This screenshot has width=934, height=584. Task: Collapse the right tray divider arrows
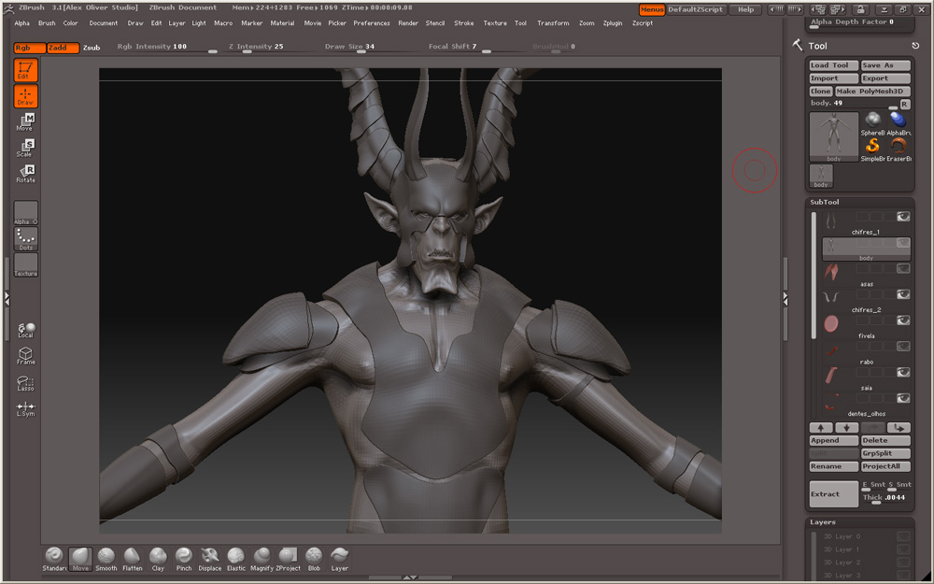(785, 299)
